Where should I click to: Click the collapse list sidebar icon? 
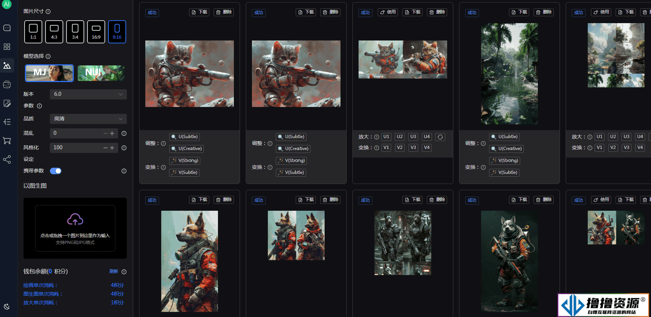click(x=7, y=122)
